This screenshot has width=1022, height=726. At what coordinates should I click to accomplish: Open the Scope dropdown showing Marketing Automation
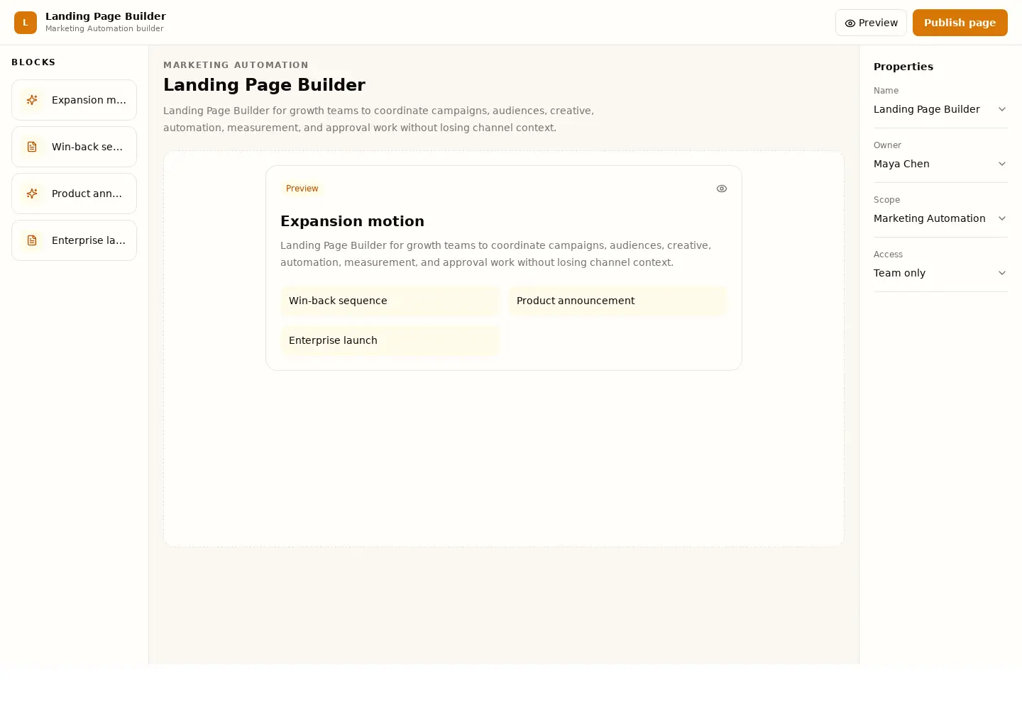(x=940, y=218)
